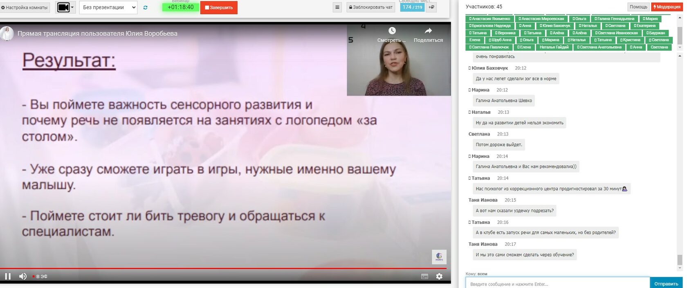Image resolution: width=687 pixels, height=288 pixels.
Task: Click the Смотреть позже clock icon
Action: click(x=392, y=31)
